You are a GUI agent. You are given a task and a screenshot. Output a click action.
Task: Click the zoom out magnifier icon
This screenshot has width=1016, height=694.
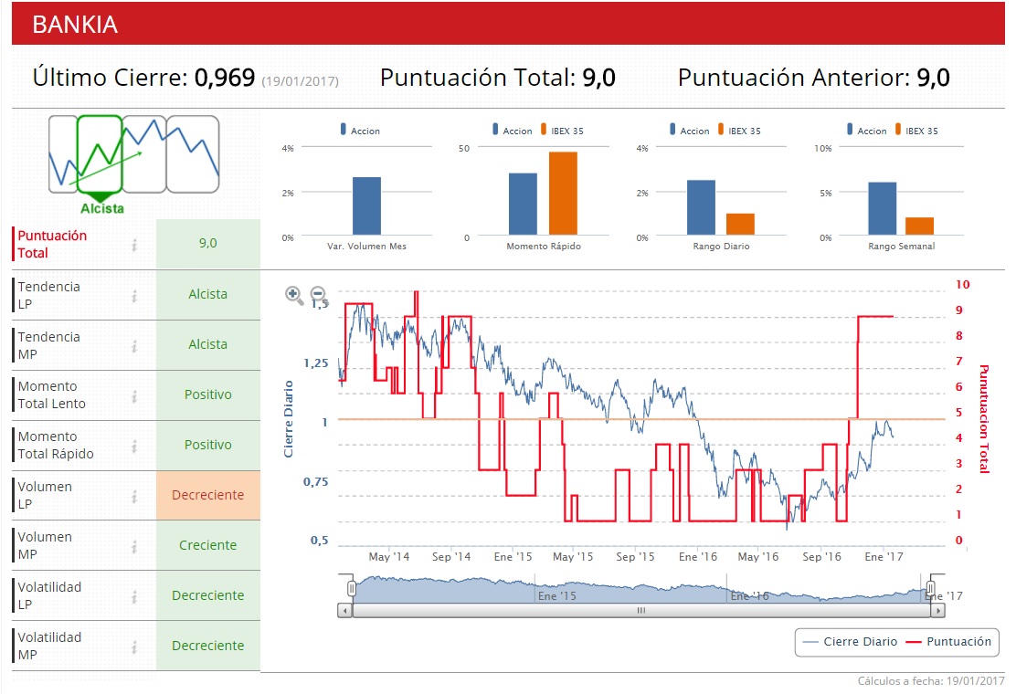tap(318, 294)
